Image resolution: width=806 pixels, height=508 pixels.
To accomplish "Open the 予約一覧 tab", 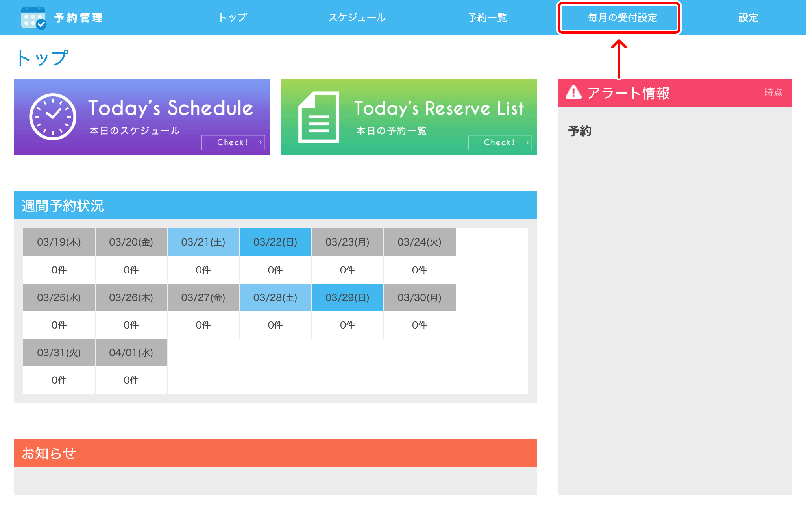I will [487, 17].
